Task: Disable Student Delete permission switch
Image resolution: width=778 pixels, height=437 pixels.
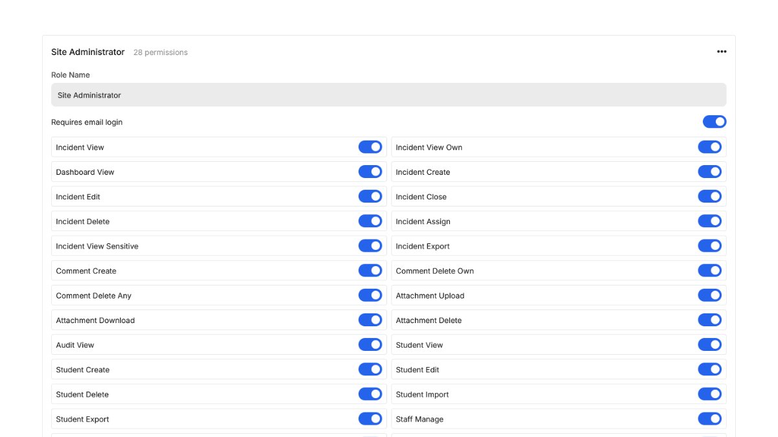Action: pos(370,394)
